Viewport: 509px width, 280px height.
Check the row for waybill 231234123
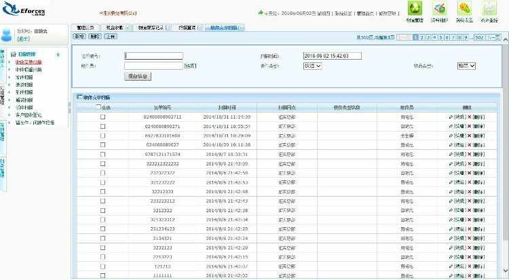pyautogui.click(x=102, y=228)
